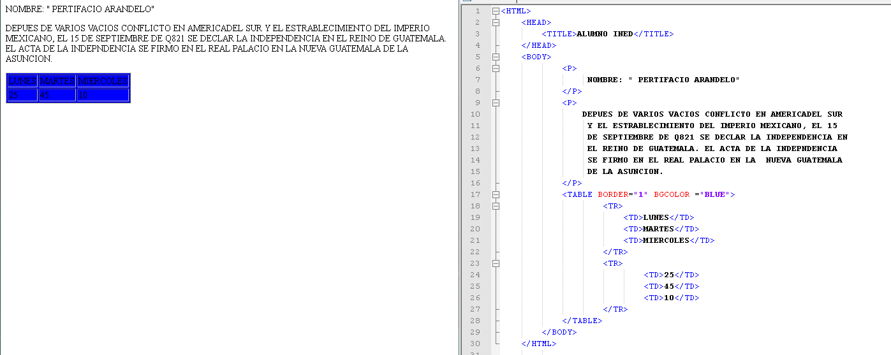Click the LUNES cell in the rendered table

coord(22,81)
